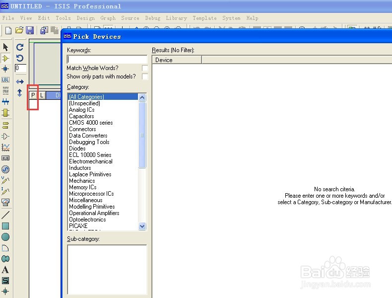Open the Template menu
The height and width of the screenshot is (298, 392).
point(205,18)
